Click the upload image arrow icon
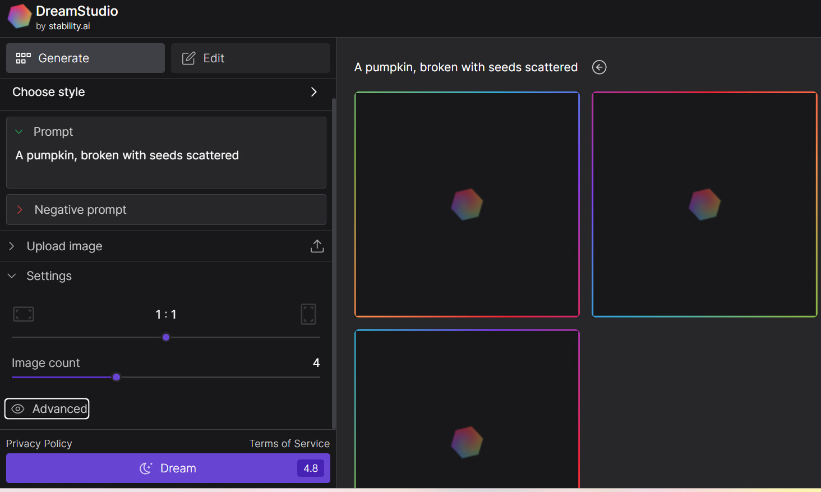Screen dimensions: 821x492 (317, 246)
